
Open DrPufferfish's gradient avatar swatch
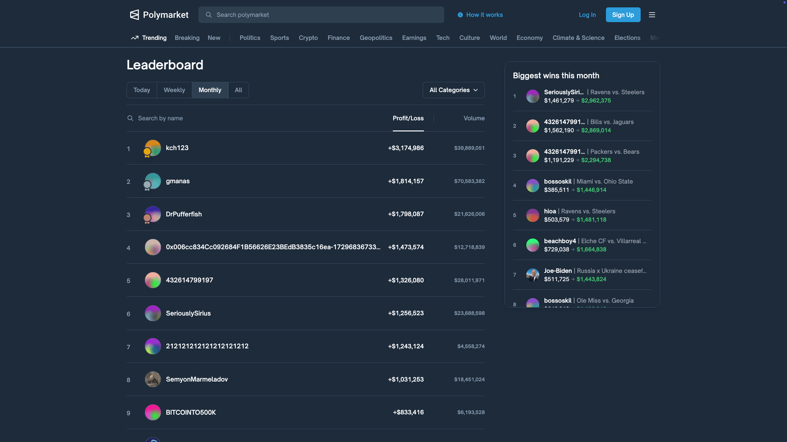pyautogui.click(x=152, y=214)
